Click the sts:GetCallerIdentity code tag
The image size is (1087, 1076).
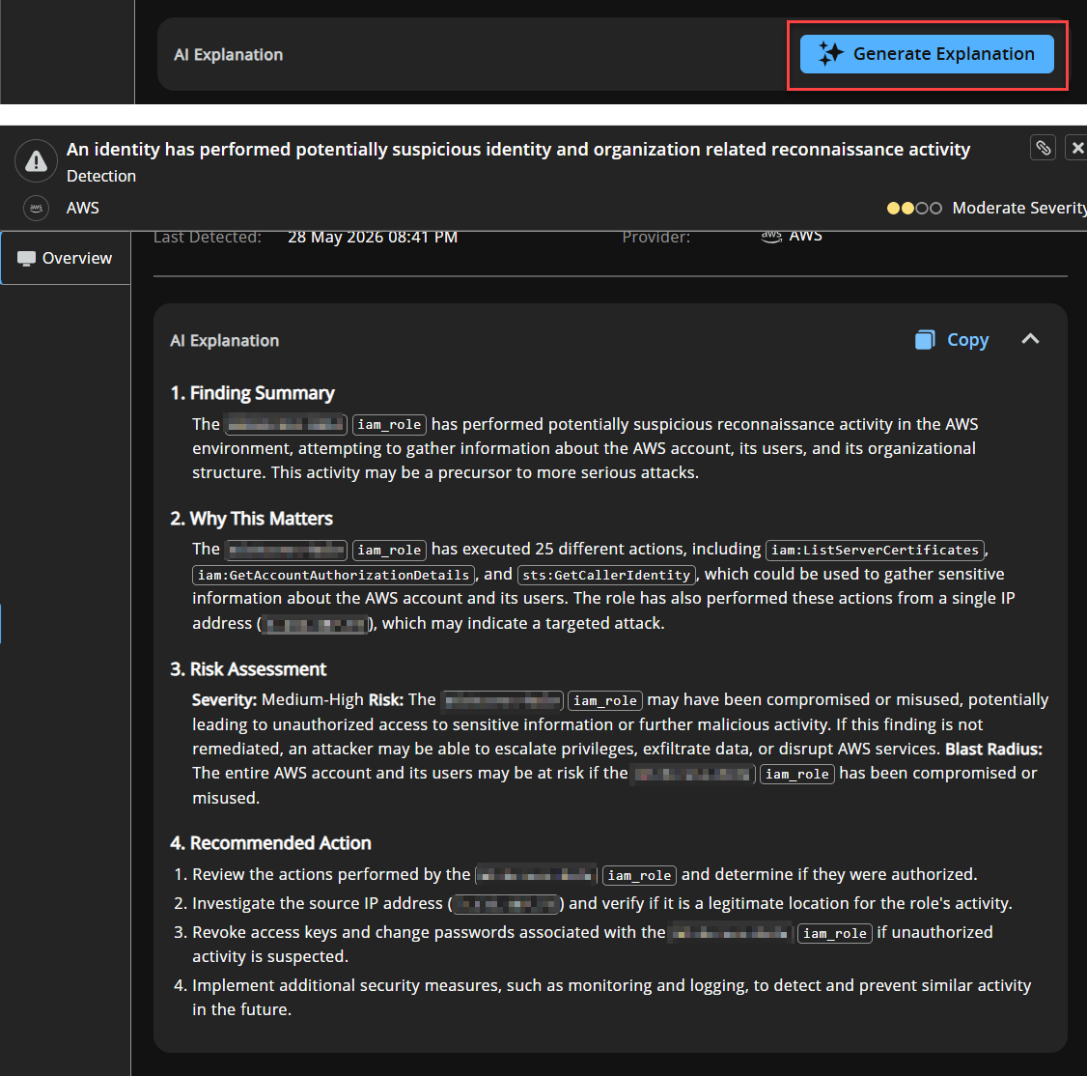(606, 575)
